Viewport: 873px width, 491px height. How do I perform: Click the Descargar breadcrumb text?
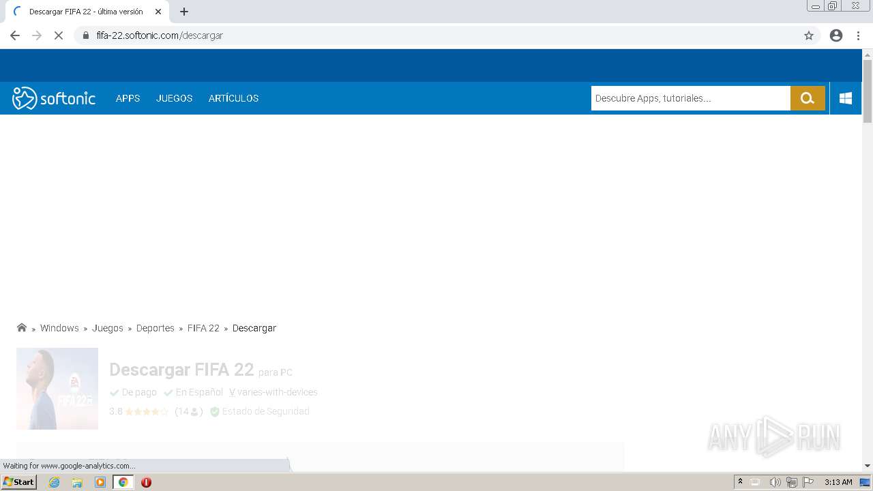point(254,328)
